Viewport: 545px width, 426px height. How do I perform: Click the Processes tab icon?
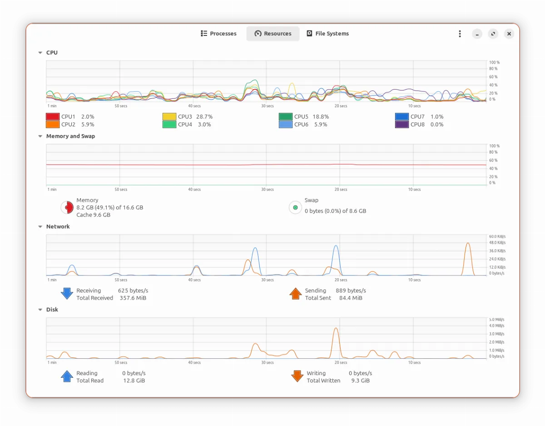pyautogui.click(x=203, y=33)
